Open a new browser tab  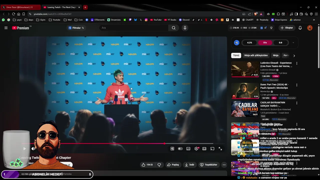click(x=85, y=7)
